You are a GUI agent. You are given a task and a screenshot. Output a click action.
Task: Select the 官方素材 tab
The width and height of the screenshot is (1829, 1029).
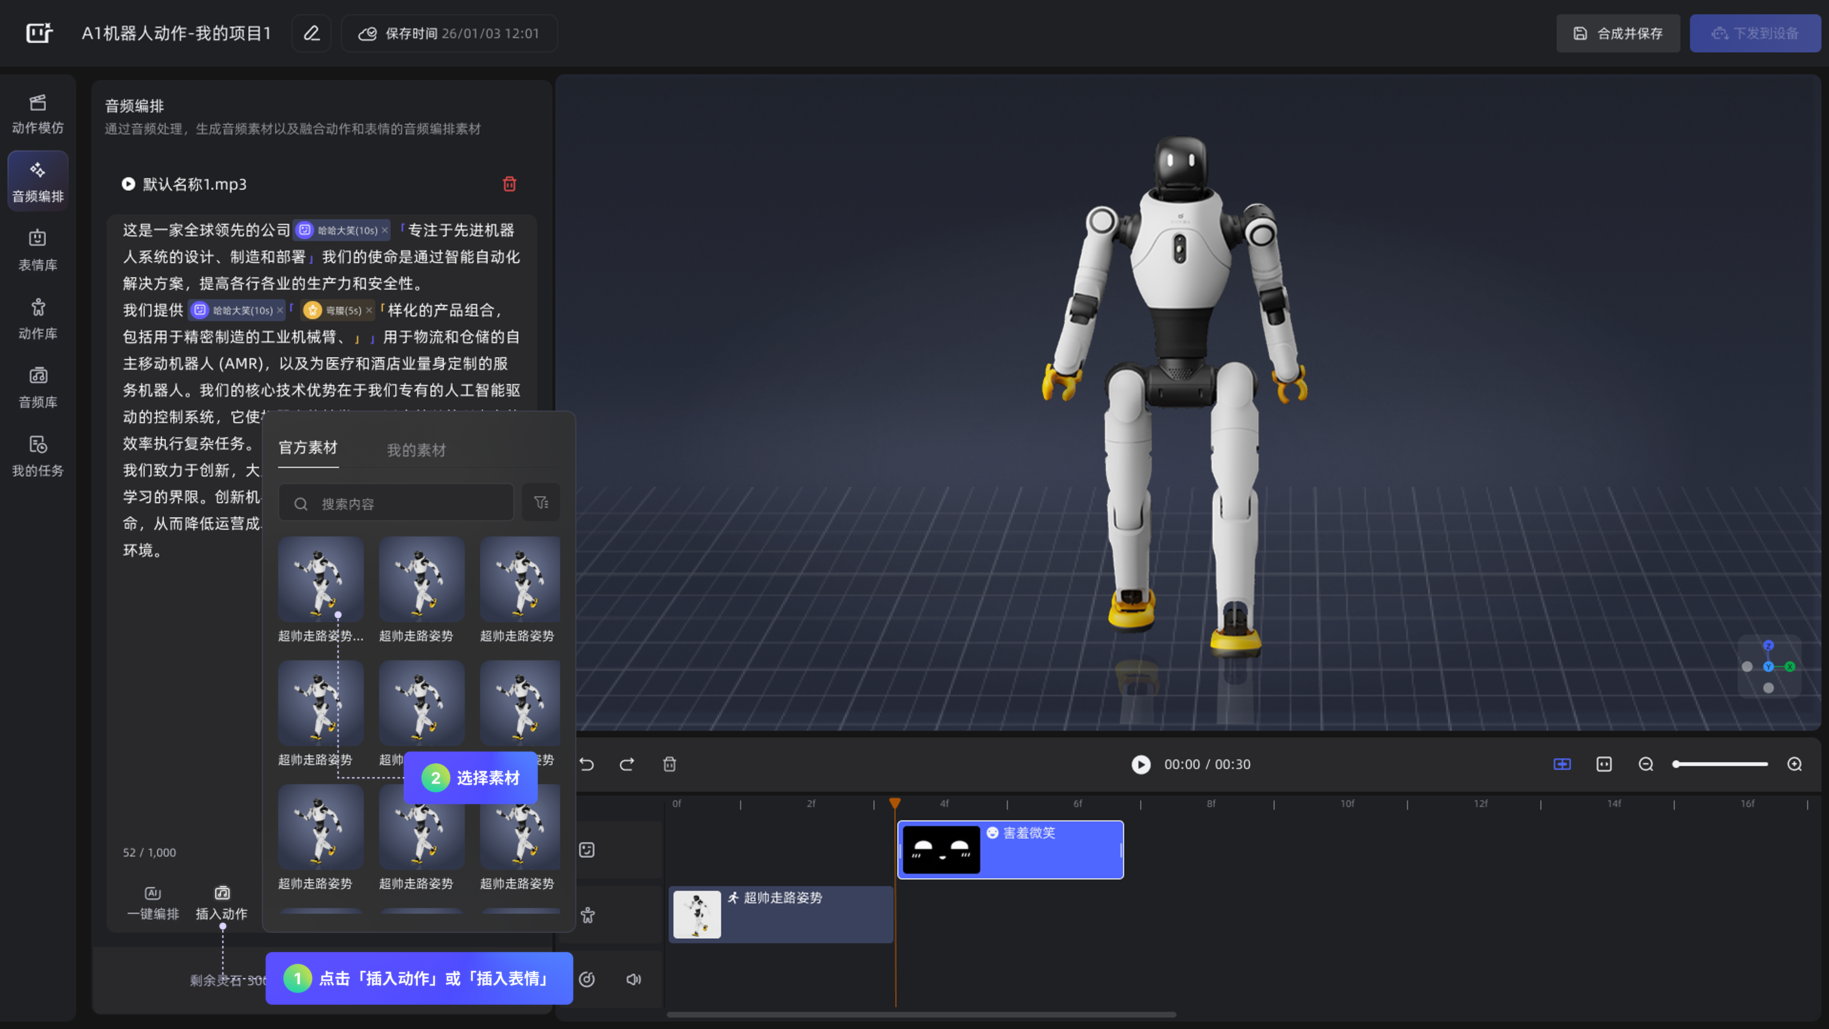tap(307, 447)
